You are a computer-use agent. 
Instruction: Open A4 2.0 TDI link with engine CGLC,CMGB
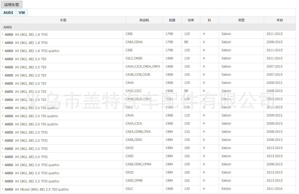point(25,59)
